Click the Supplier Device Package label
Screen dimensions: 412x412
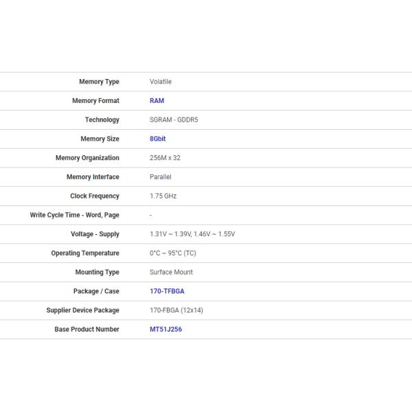(x=82, y=310)
